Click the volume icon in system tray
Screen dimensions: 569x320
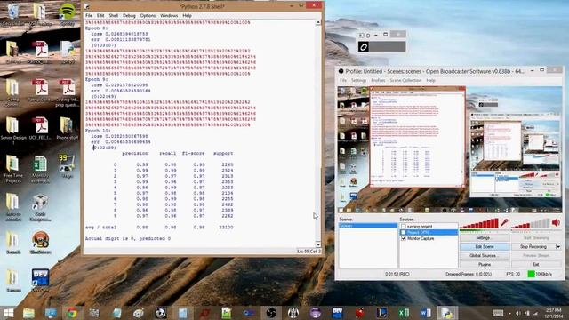coord(517,313)
